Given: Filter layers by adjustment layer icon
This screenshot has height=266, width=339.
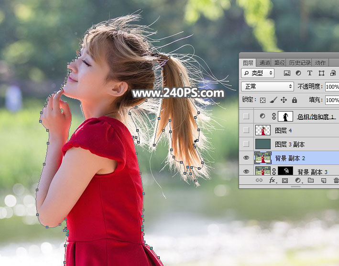Looking at the screenshot, I should pyautogui.click(x=298, y=73).
